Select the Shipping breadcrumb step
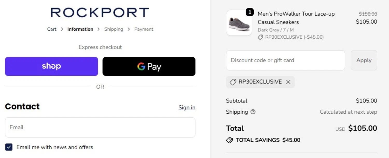The height and width of the screenshot is (158, 389). click(114, 29)
